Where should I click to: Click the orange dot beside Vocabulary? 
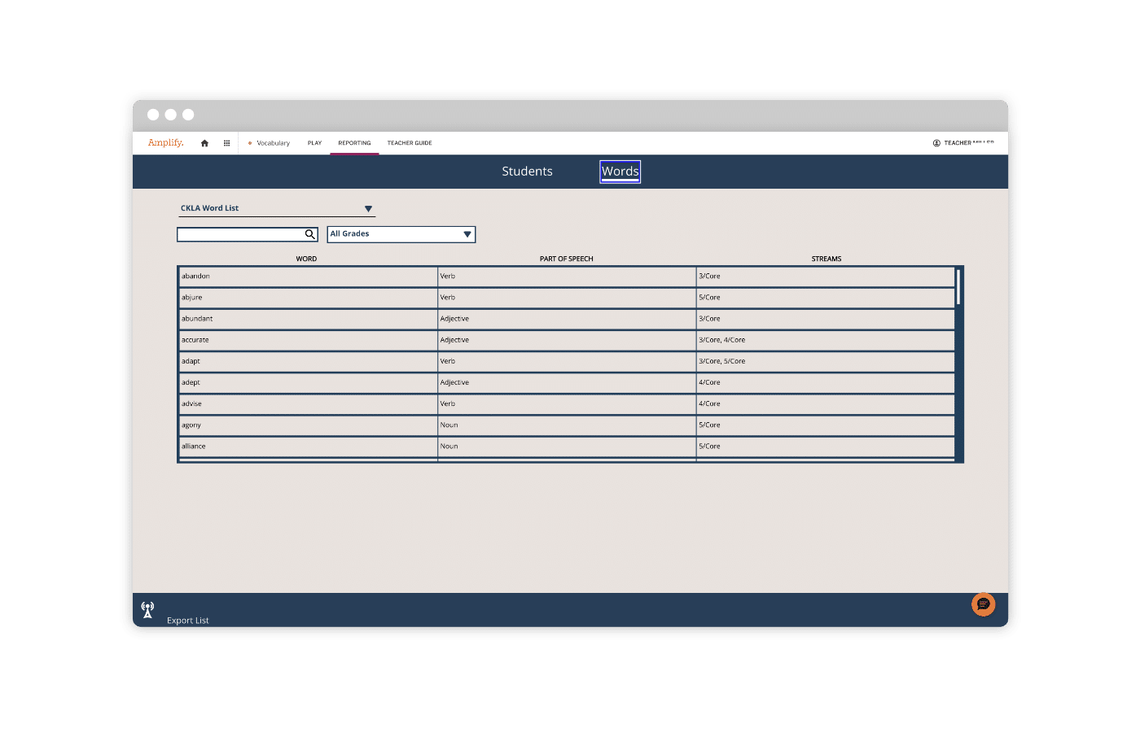click(x=250, y=143)
